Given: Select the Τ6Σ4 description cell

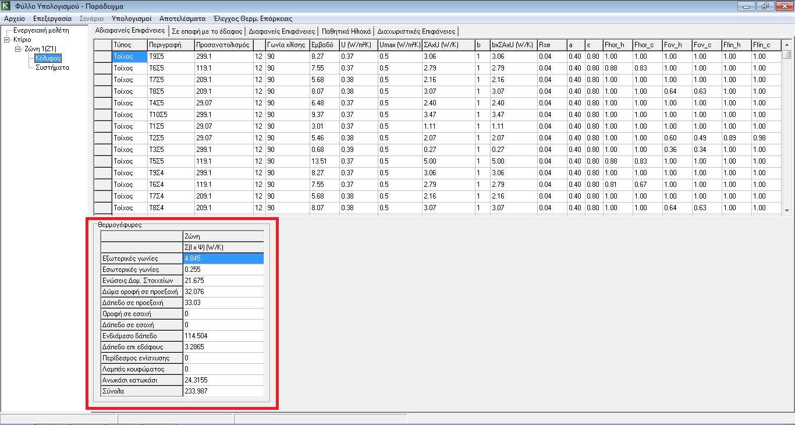Looking at the screenshot, I should [171, 185].
